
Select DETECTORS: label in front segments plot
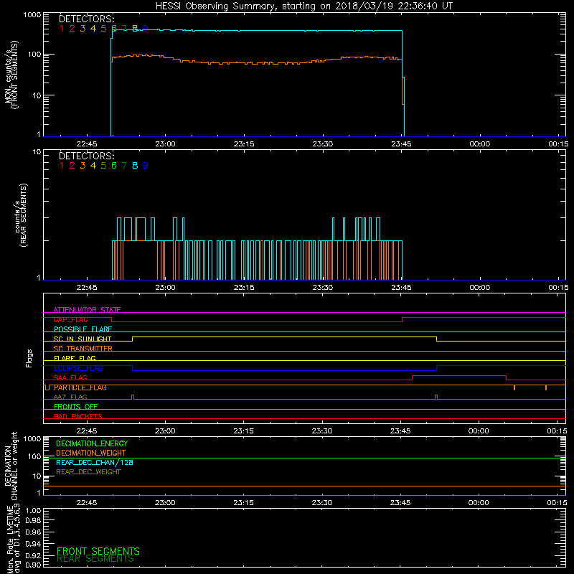86,19
